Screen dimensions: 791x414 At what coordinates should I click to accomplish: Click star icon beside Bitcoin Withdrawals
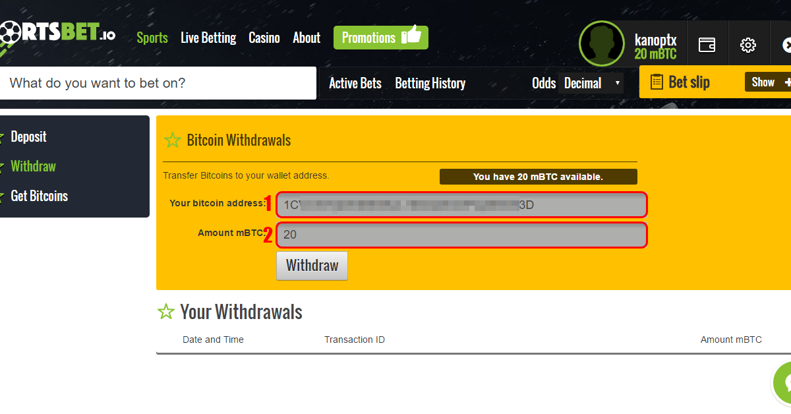173,140
